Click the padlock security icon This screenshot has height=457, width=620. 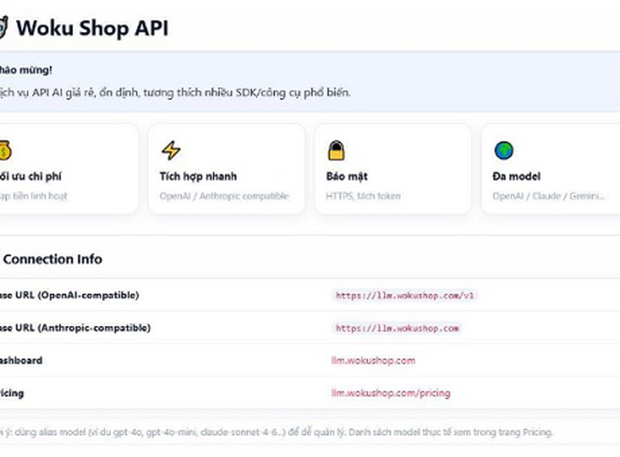(337, 150)
